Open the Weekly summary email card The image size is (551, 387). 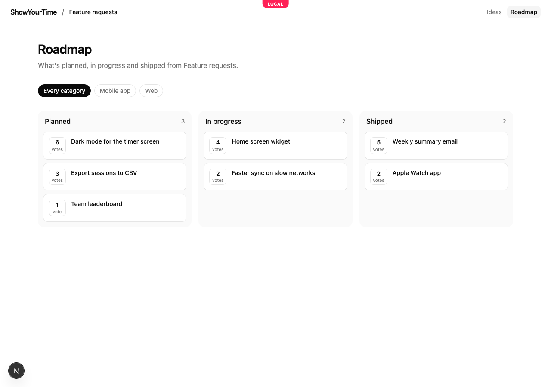[436, 145]
